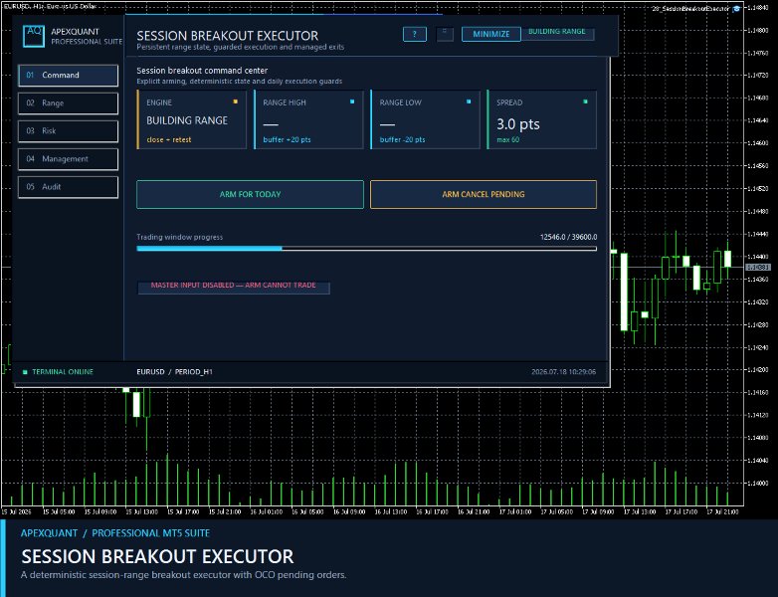Click ARM FOR TODAY button

(250, 195)
